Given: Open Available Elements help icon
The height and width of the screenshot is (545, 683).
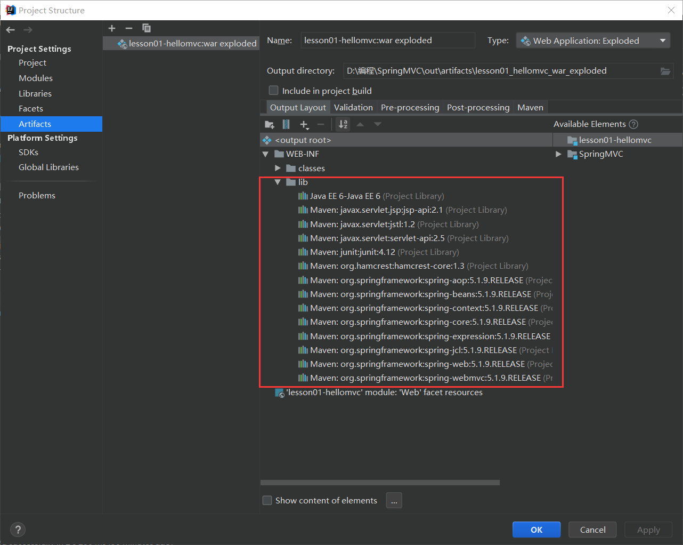Looking at the screenshot, I should click(633, 124).
